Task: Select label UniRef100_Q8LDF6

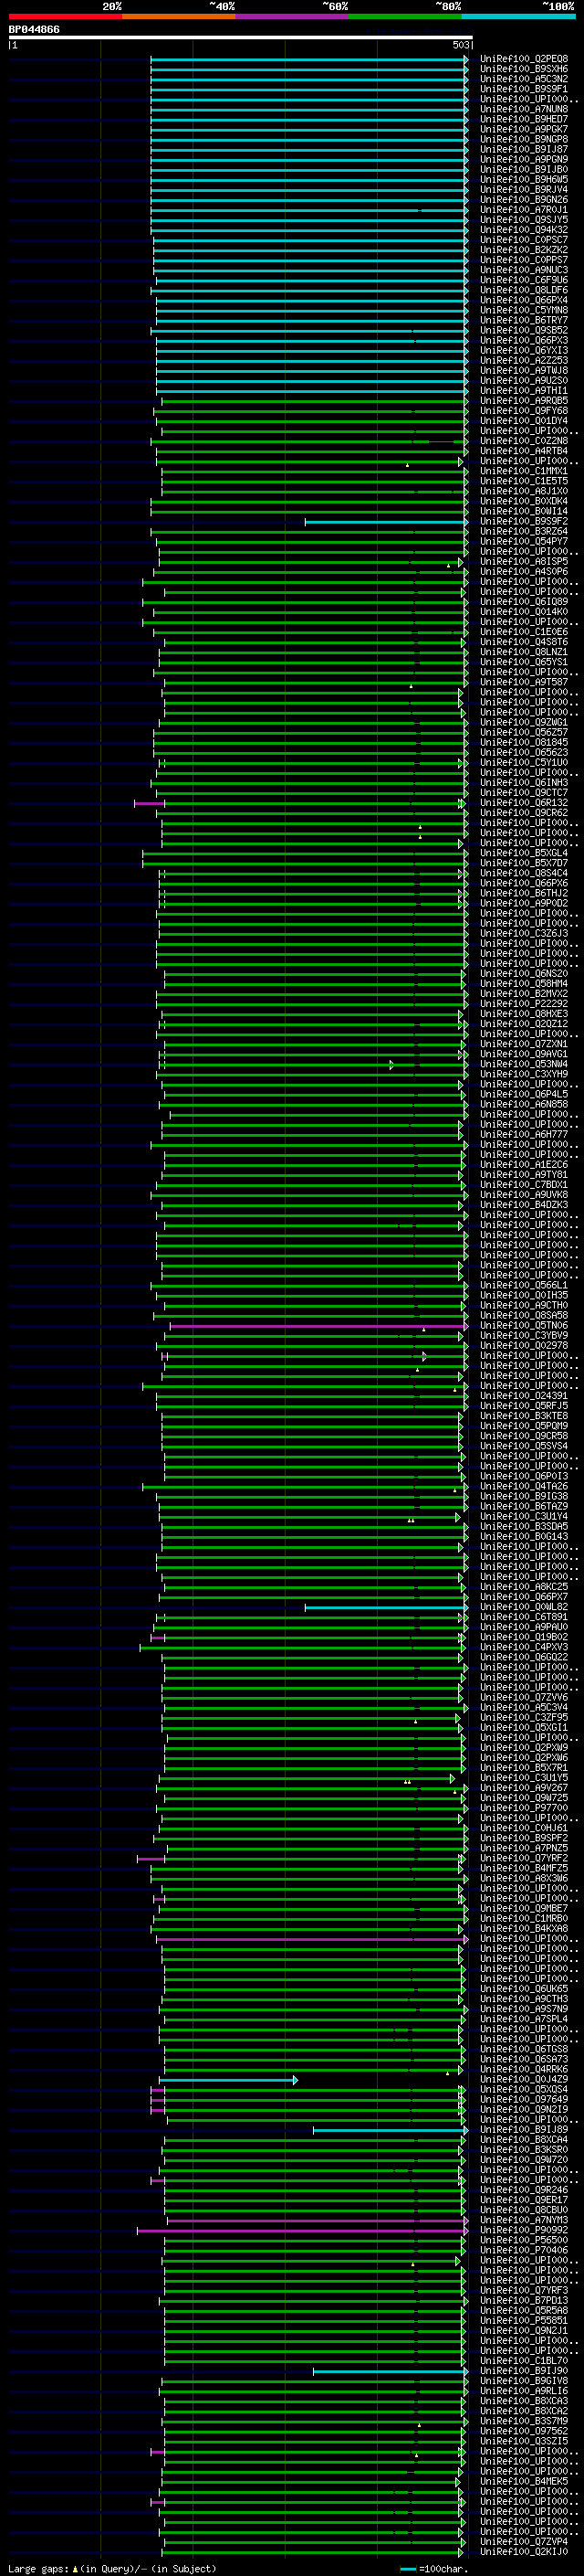Action: pos(524,290)
